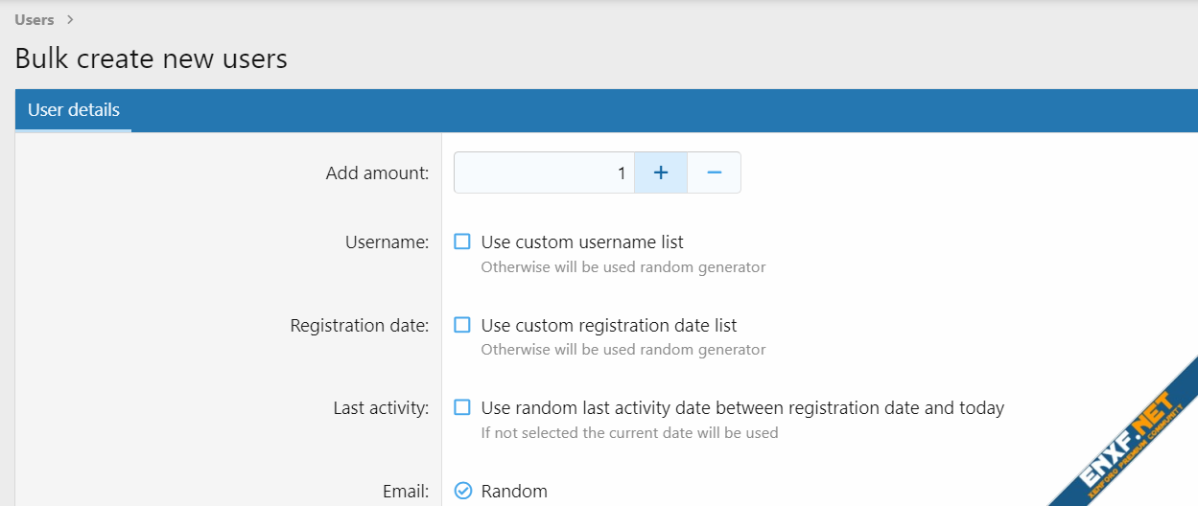The image size is (1198, 506).
Task: Click the 'Username:' row label
Action: click(387, 242)
